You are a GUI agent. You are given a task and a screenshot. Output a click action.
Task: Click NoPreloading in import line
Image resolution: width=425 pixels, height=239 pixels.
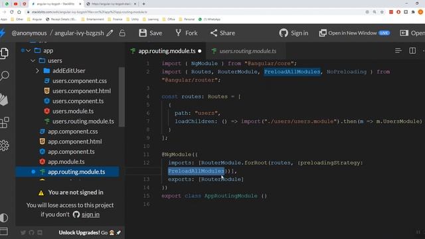pos(347,72)
